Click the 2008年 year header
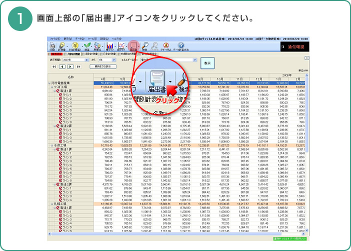Screen dimensions: 351x251 click(287, 75)
